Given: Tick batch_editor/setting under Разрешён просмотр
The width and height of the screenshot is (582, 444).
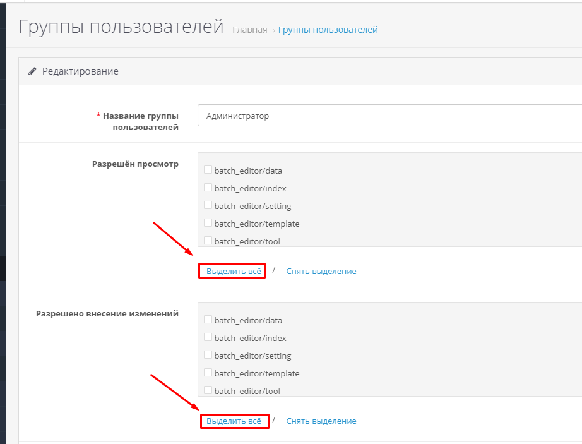Looking at the screenshot, I should (208, 205).
